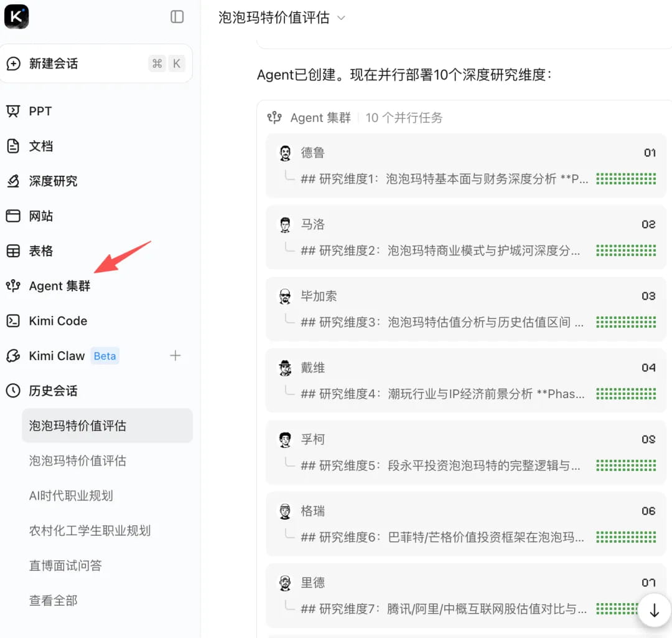Viewport: 672px width, 638px height.
Task: Click the Agent 集群 header icon in task panel
Action: point(274,118)
